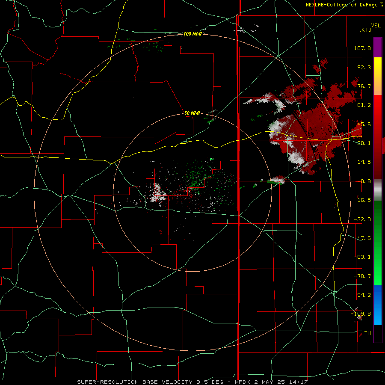
Task: Click the 50 NMI range ring label
Action: click(192, 113)
